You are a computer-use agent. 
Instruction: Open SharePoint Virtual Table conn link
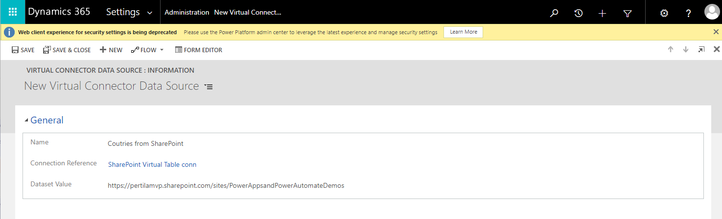152,164
